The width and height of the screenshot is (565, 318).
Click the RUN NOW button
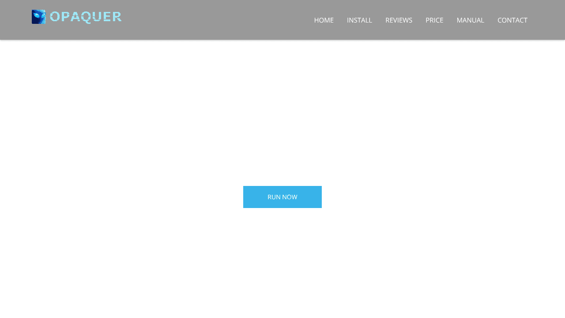tap(282, 197)
